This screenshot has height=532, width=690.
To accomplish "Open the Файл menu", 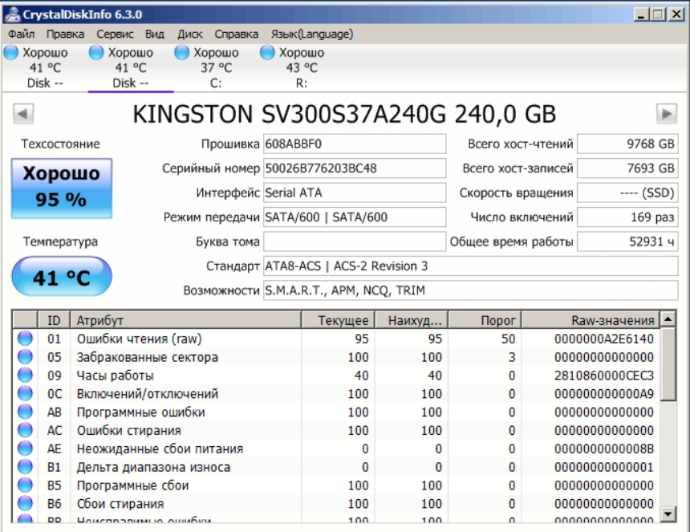I will pyautogui.click(x=21, y=35).
